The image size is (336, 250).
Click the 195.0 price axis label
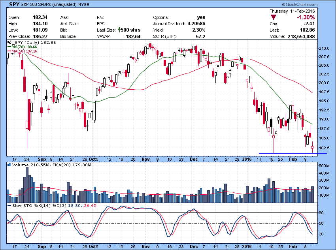[325, 101]
